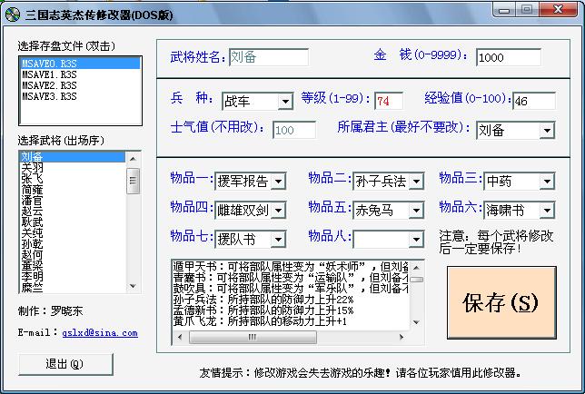Screen dimensions: 585x394
Task: Select general 简雍 in the list
Action: tap(73, 190)
